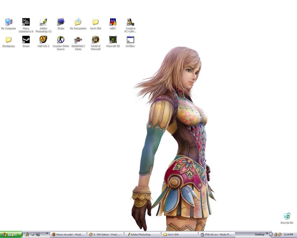Open the Adobe Photoshop CS desktop shortcut
Image resolution: width=297 pixels, height=238 pixels.
(x=43, y=22)
